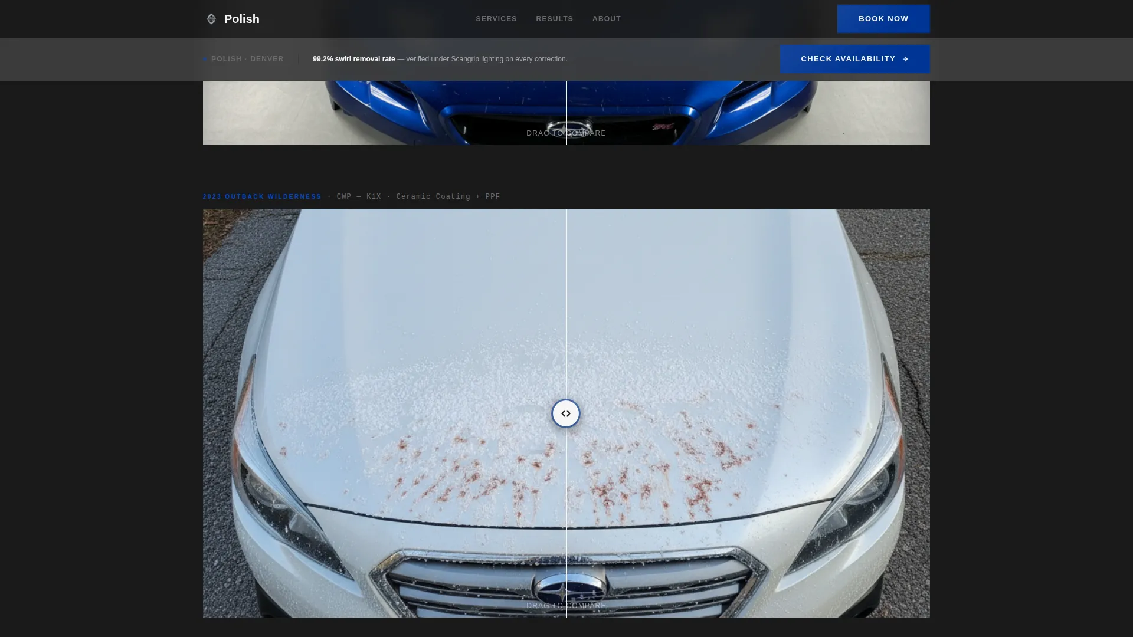
Task: Click the CWP — K1X caption text
Action: (359, 197)
